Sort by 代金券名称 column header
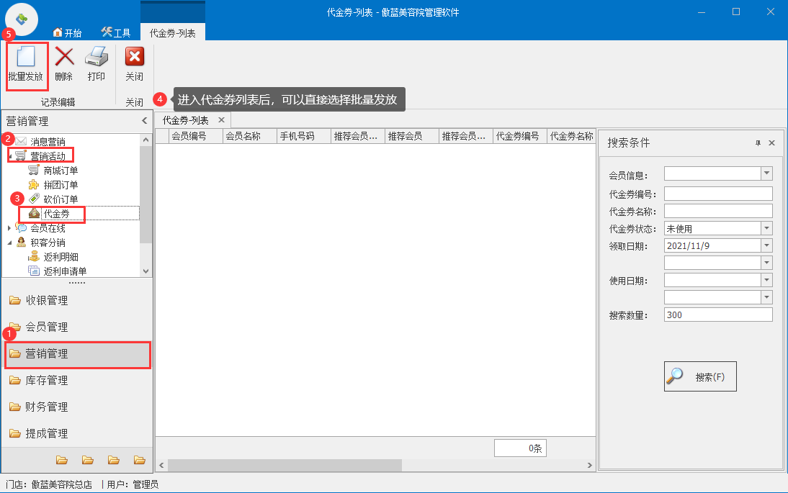The width and height of the screenshot is (788, 493). tap(572, 136)
